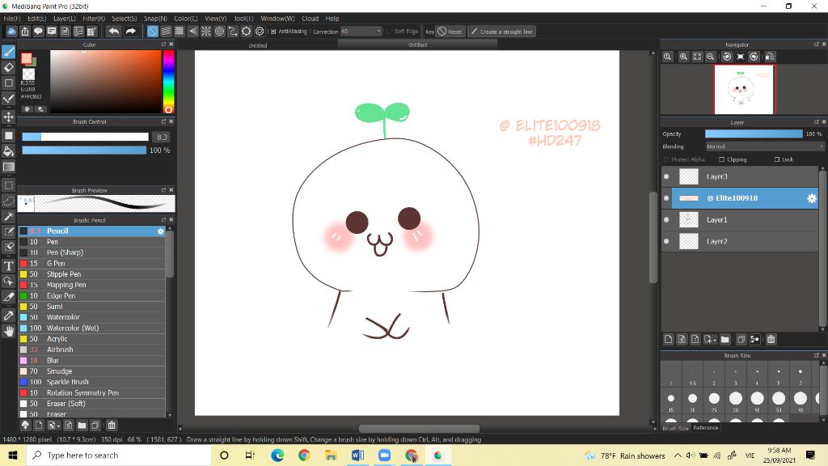Turn on the parallel lines snap

(x=166, y=32)
